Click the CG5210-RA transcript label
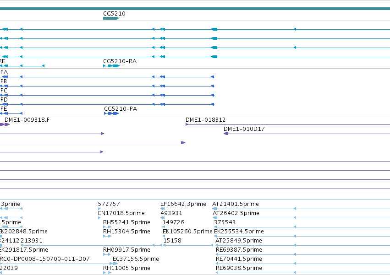This screenshot has width=390, height=275. [x=120, y=61]
